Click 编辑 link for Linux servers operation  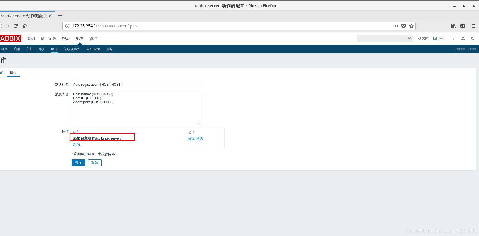coord(191,138)
